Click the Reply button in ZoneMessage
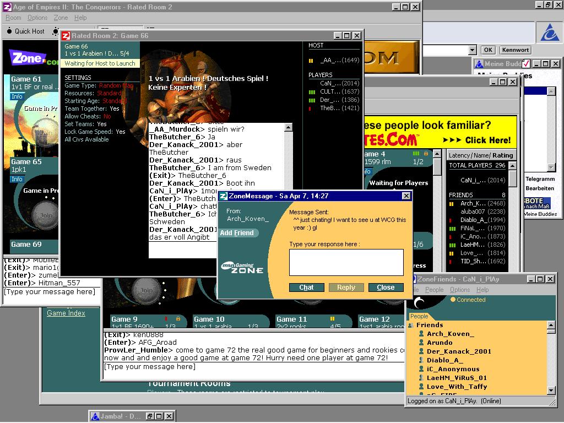The width and height of the screenshot is (564, 423). (346, 288)
